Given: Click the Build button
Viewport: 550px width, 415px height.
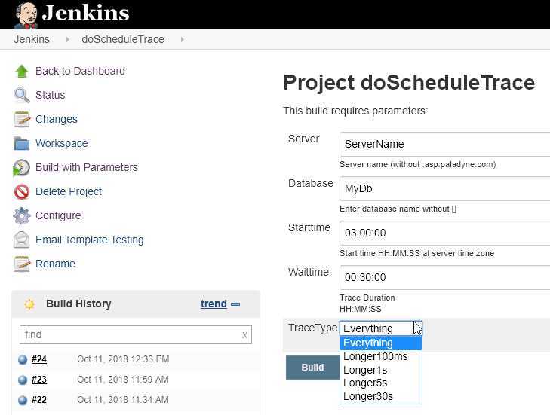Looking at the screenshot, I should pyautogui.click(x=312, y=368).
